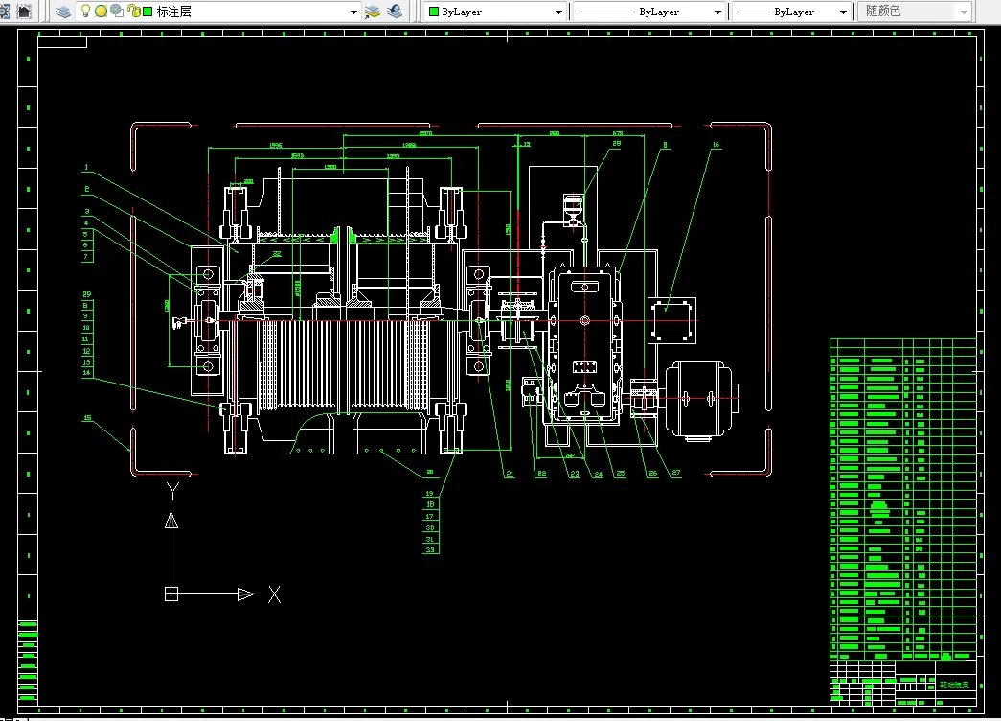This screenshot has height=721, width=1001.
Task: Click the green ByLayer color swatch
Action: coord(434,12)
